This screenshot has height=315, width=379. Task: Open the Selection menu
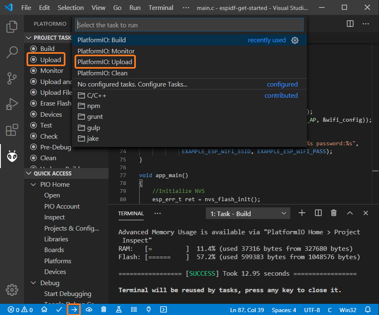[70, 8]
